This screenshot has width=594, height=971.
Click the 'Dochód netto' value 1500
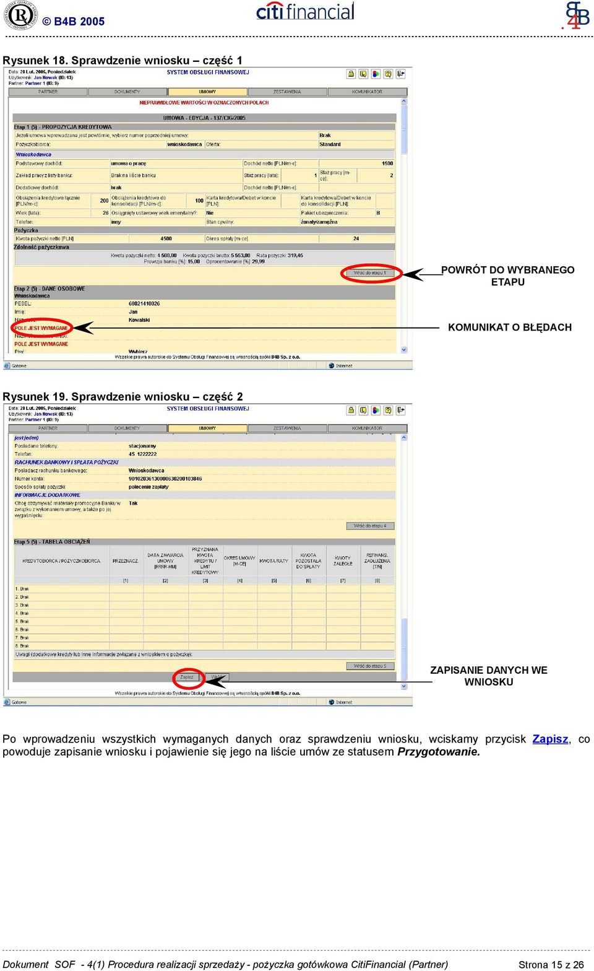coord(387,163)
